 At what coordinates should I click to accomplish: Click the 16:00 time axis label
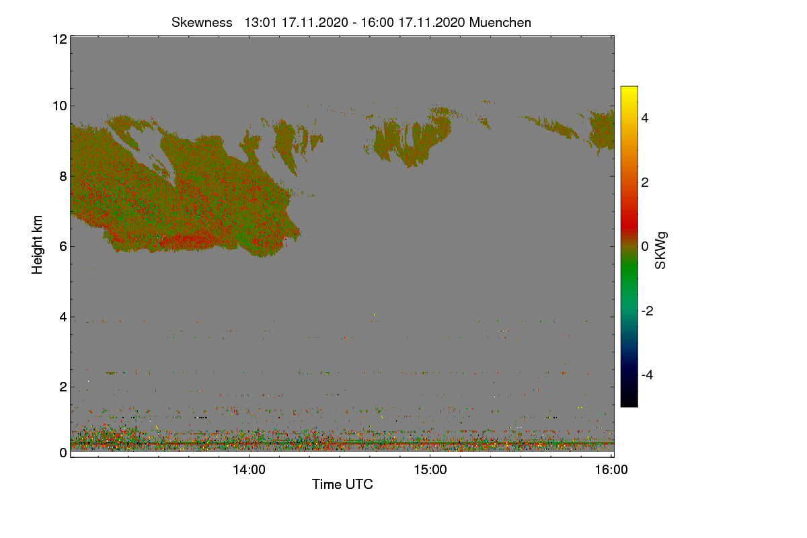[611, 470]
